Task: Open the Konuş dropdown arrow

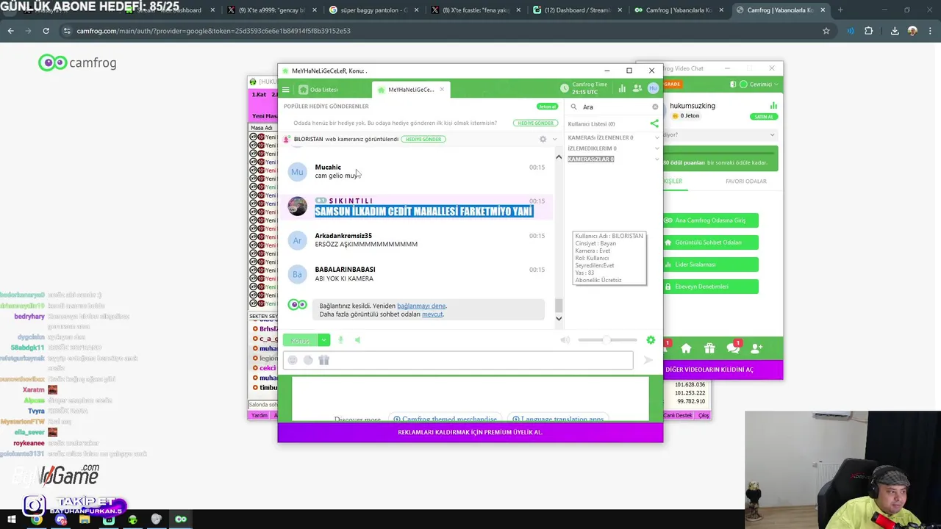Action: (323, 340)
